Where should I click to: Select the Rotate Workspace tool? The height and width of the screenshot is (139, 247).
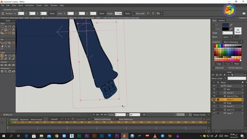pos(10,71)
